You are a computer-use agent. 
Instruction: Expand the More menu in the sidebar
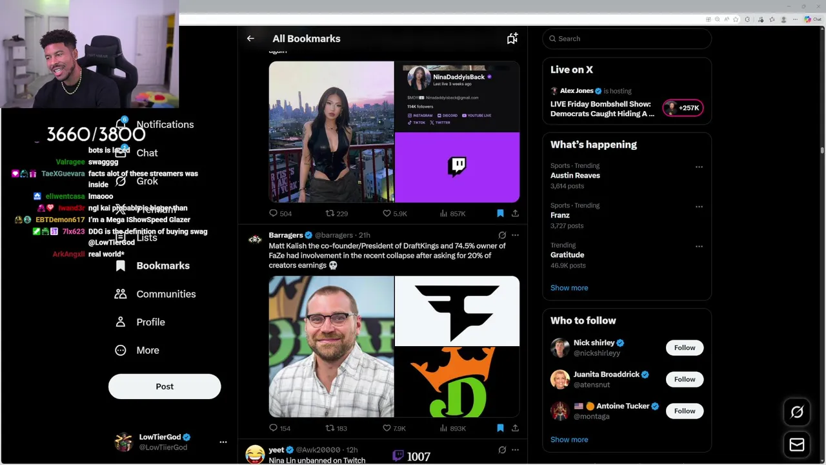coord(137,350)
